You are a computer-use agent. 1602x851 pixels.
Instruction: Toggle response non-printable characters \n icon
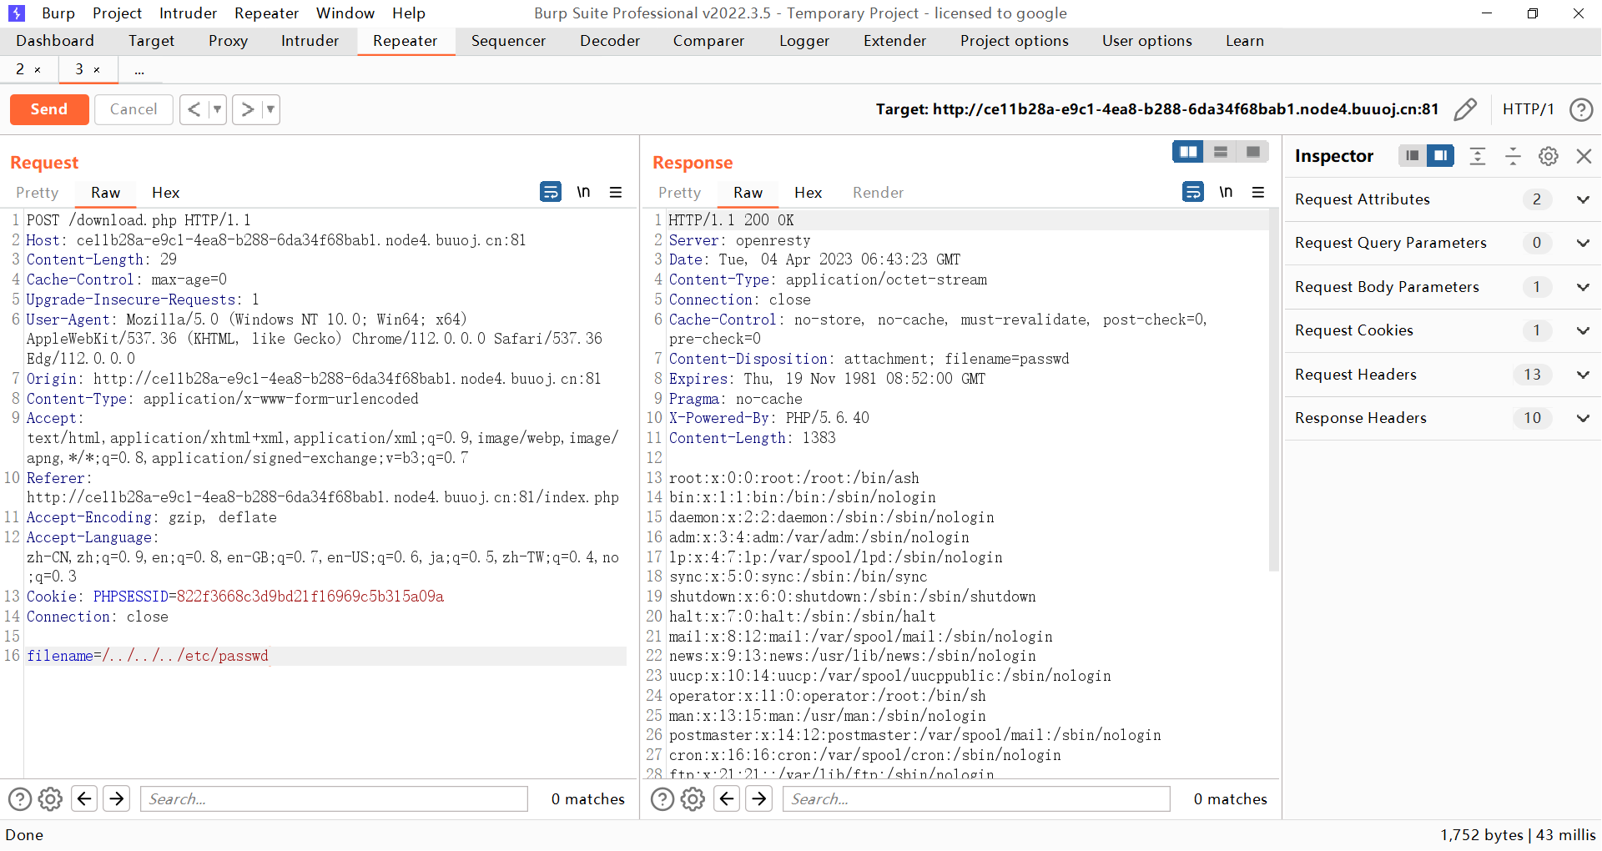1226,192
